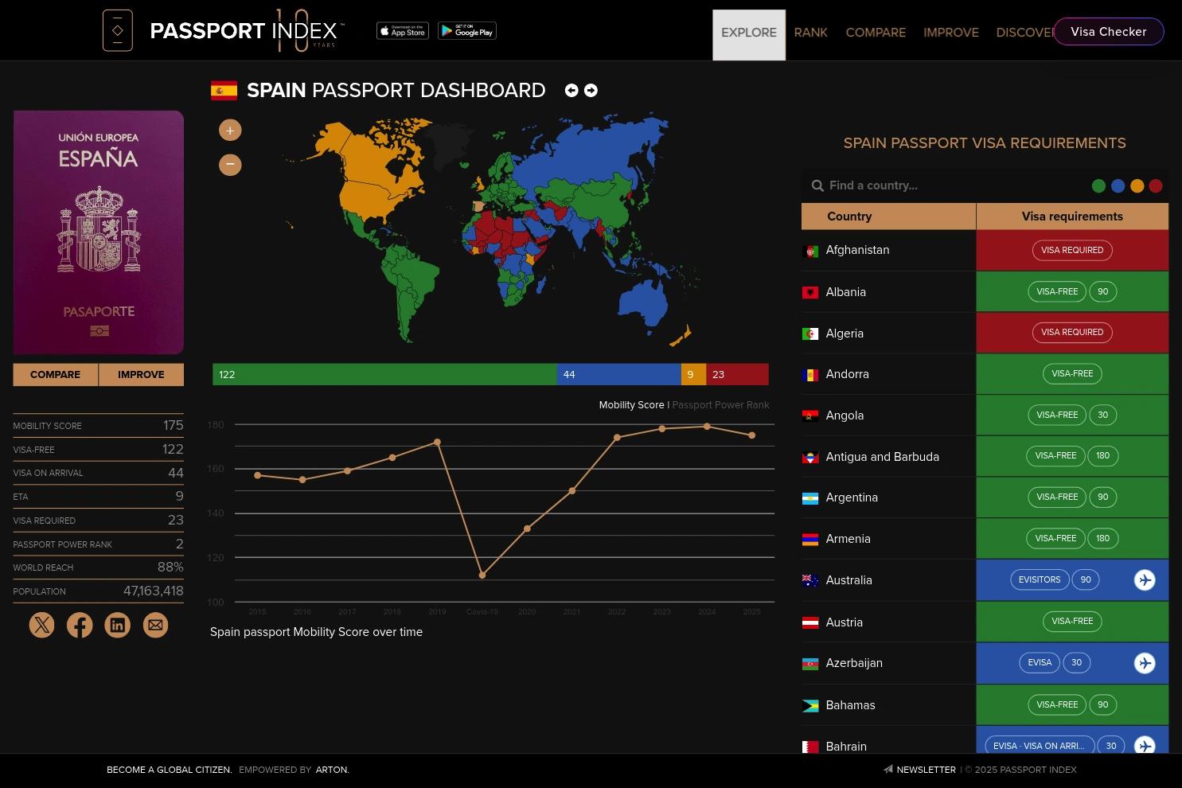1182x788 pixels.
Task: Click the airplane icon in Bahrain row
Action: click(x=1145, y=746)
